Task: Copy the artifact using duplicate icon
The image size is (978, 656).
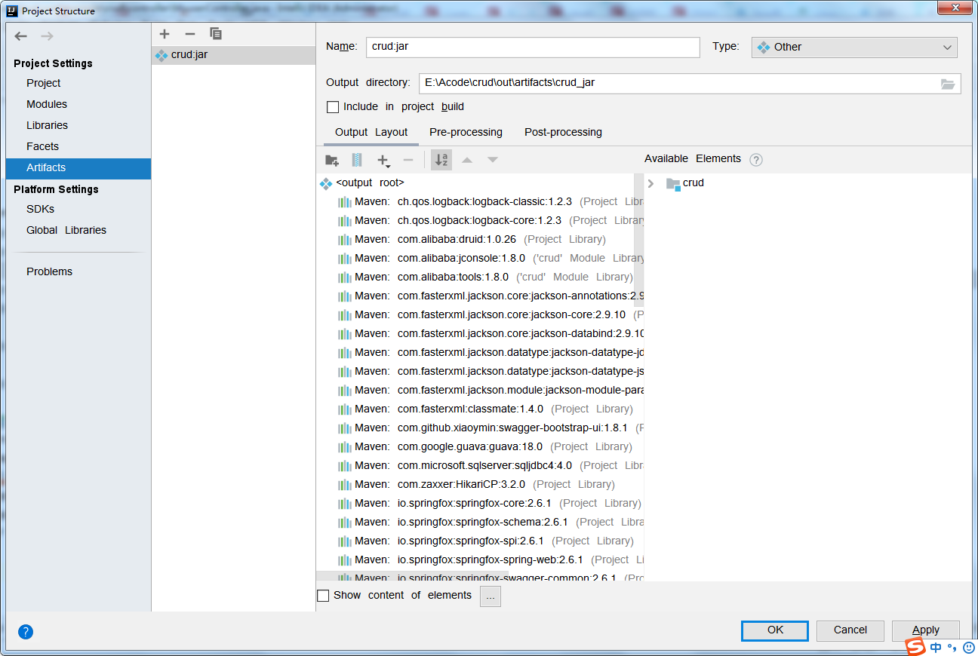Action: 216,34
